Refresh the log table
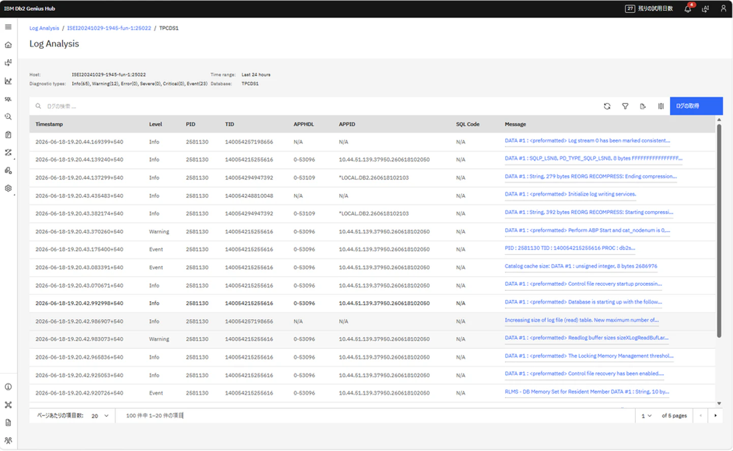733x451 pixels. pos(607,106)
